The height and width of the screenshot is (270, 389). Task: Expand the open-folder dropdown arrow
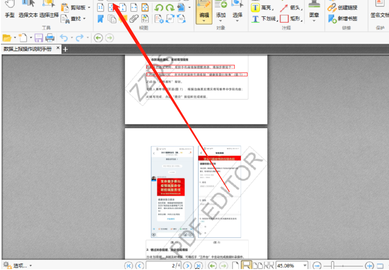pos(15,38)
